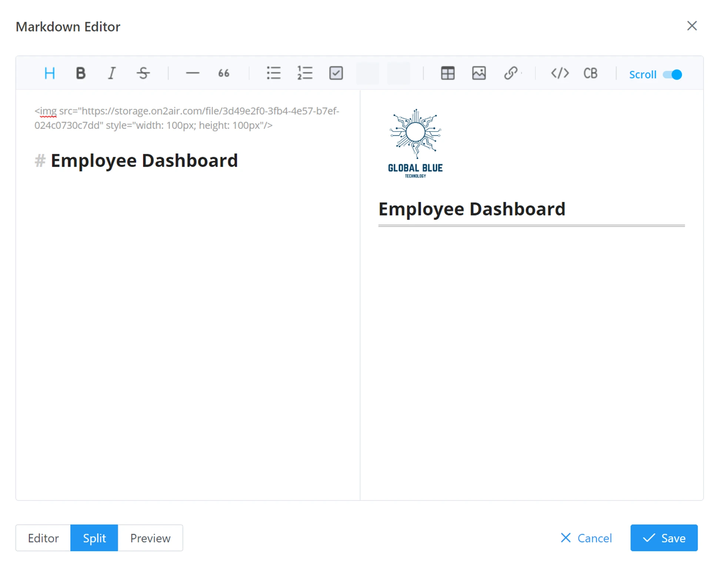
Task: Create an unordered bullet list
Action: point(273,73)
